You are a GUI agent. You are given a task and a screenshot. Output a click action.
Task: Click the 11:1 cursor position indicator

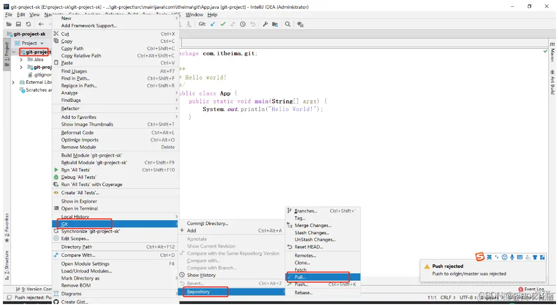pyautogui.click(x=432, y=297)
